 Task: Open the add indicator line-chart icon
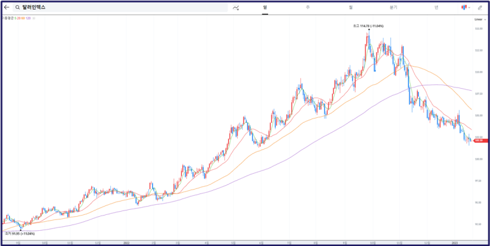(x=236, y=8)
